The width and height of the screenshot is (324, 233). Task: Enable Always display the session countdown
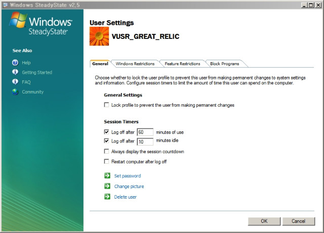106,152
